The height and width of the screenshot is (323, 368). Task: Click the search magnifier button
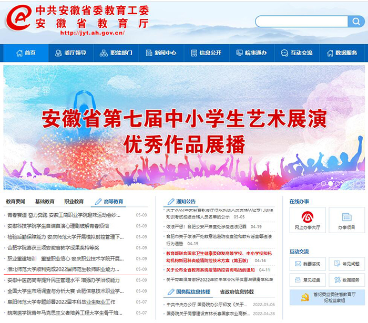pos(356,22)
